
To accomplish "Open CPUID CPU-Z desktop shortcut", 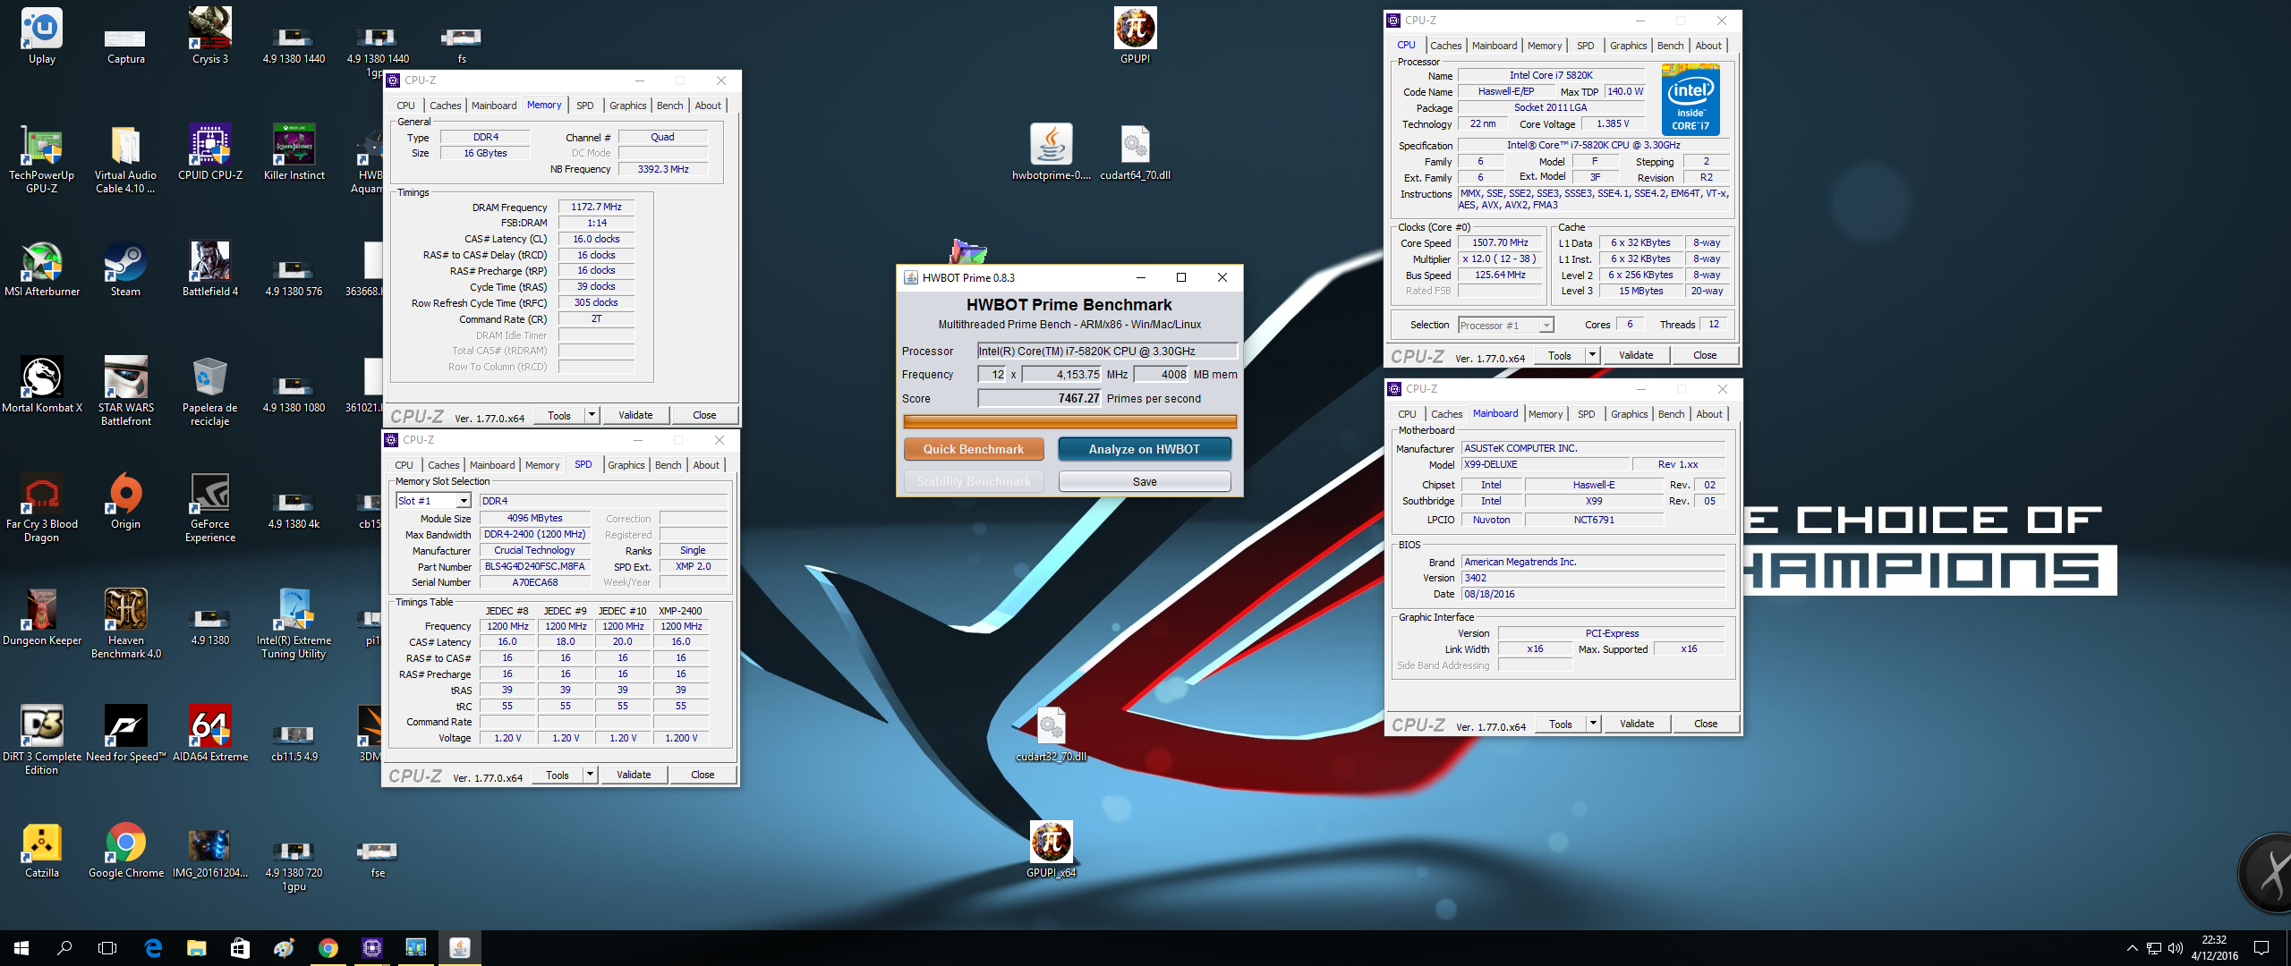I will coord(210,152).
